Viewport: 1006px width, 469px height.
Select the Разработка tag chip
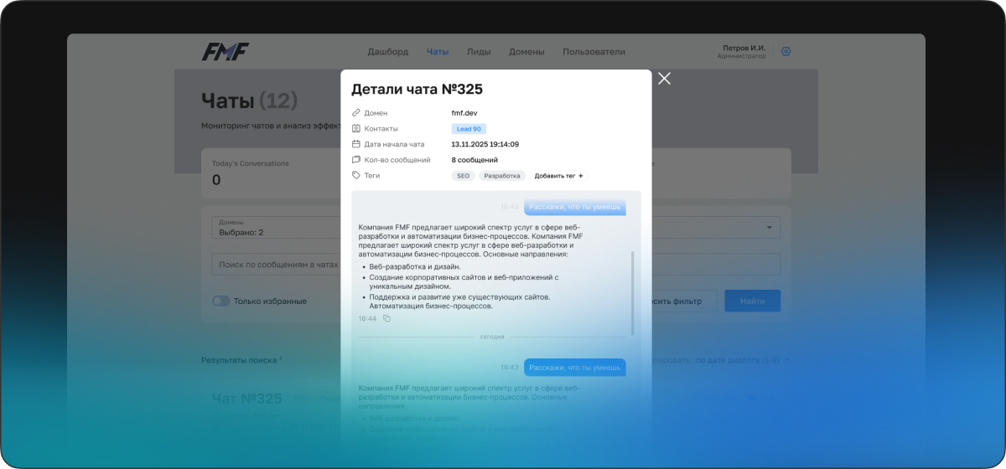(503, 176)
